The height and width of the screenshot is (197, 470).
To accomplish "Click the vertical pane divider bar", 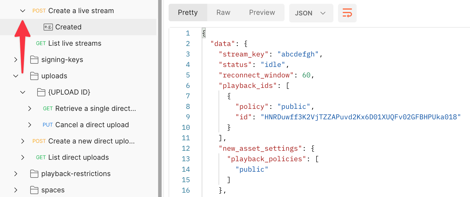I will coord(160,98).
